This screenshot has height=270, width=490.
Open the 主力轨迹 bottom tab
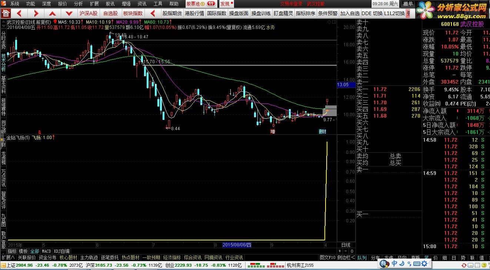(x=89, y=257)
